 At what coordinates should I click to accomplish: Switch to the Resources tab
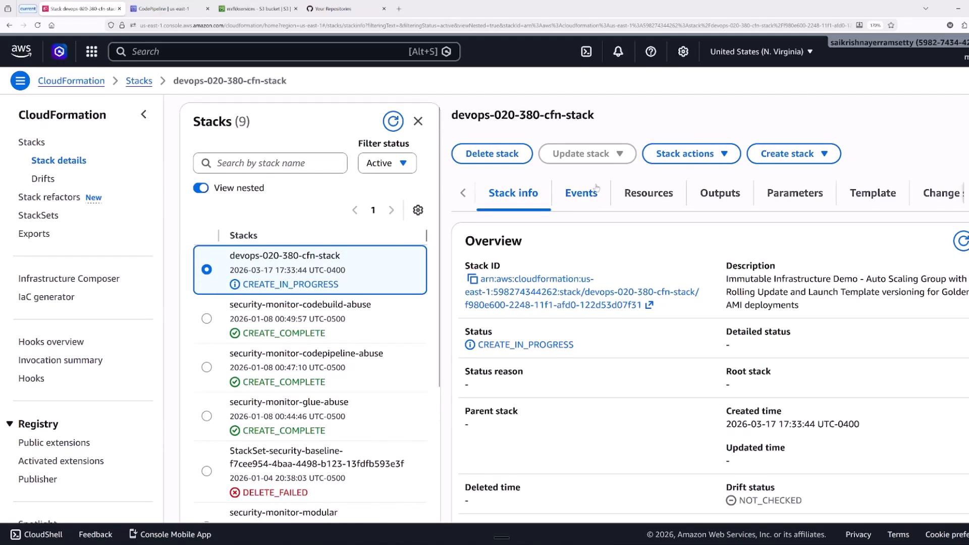click(x=649, y=193)
